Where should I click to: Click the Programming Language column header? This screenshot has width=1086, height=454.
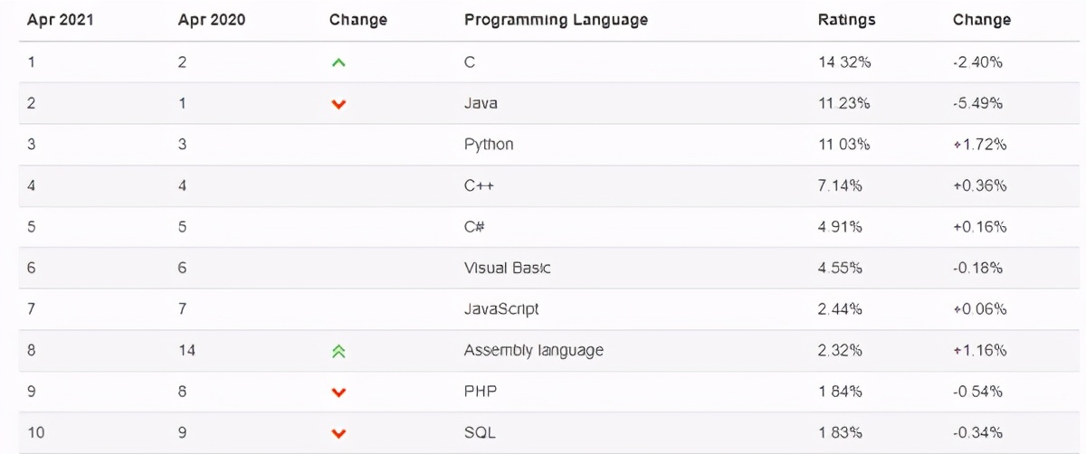556,20
